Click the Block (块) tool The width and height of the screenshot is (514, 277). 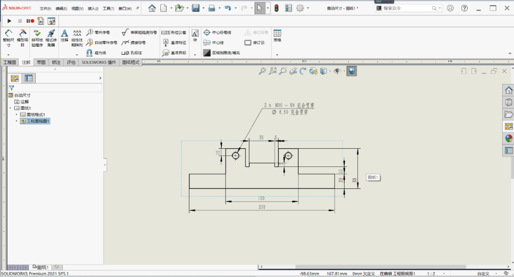click(195, 35)
